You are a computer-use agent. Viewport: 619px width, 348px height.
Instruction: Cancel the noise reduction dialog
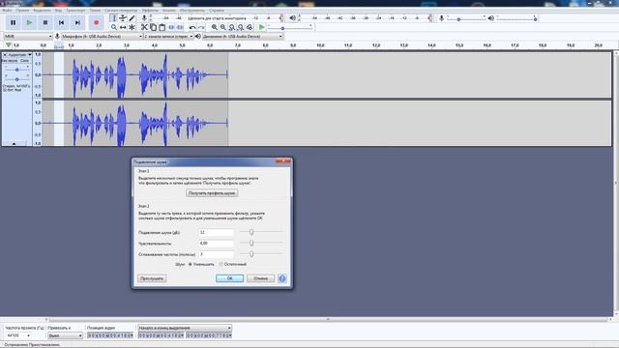point(260,278)
